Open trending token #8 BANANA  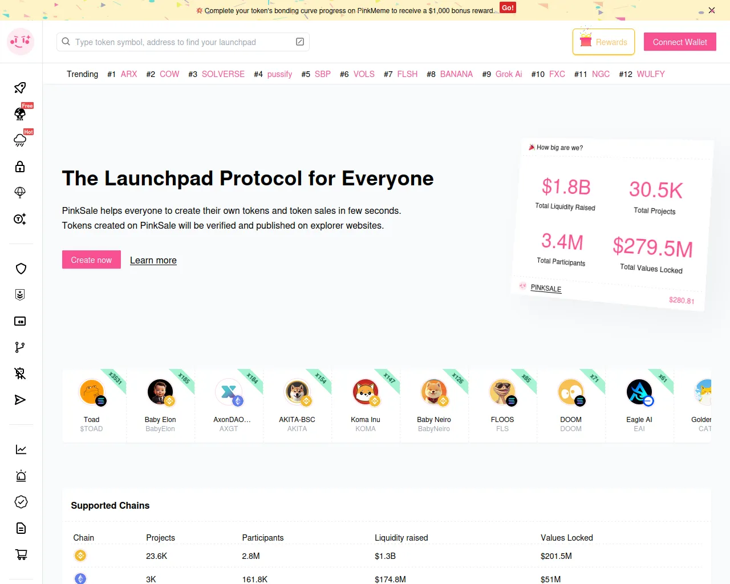pyautogui.click(x=456, y=74)
